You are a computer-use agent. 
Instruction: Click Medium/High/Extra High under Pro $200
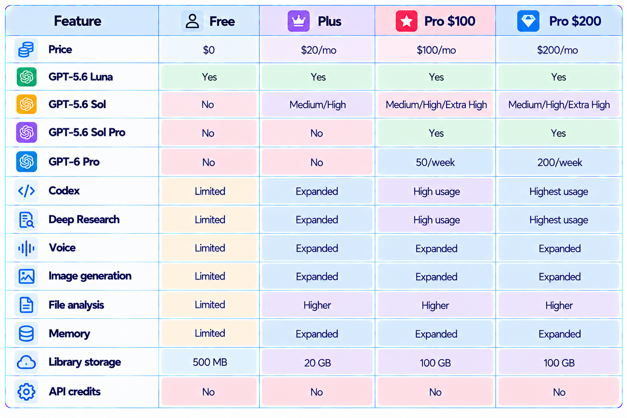(558, 104)
